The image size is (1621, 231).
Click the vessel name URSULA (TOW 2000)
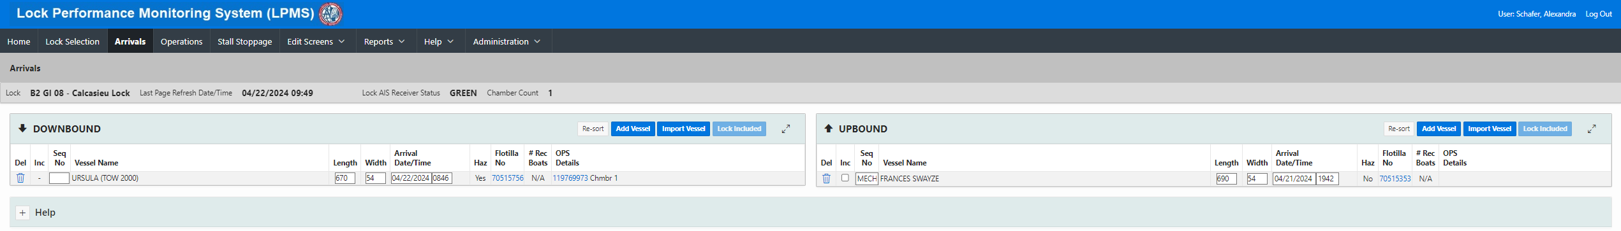[105, 178]
